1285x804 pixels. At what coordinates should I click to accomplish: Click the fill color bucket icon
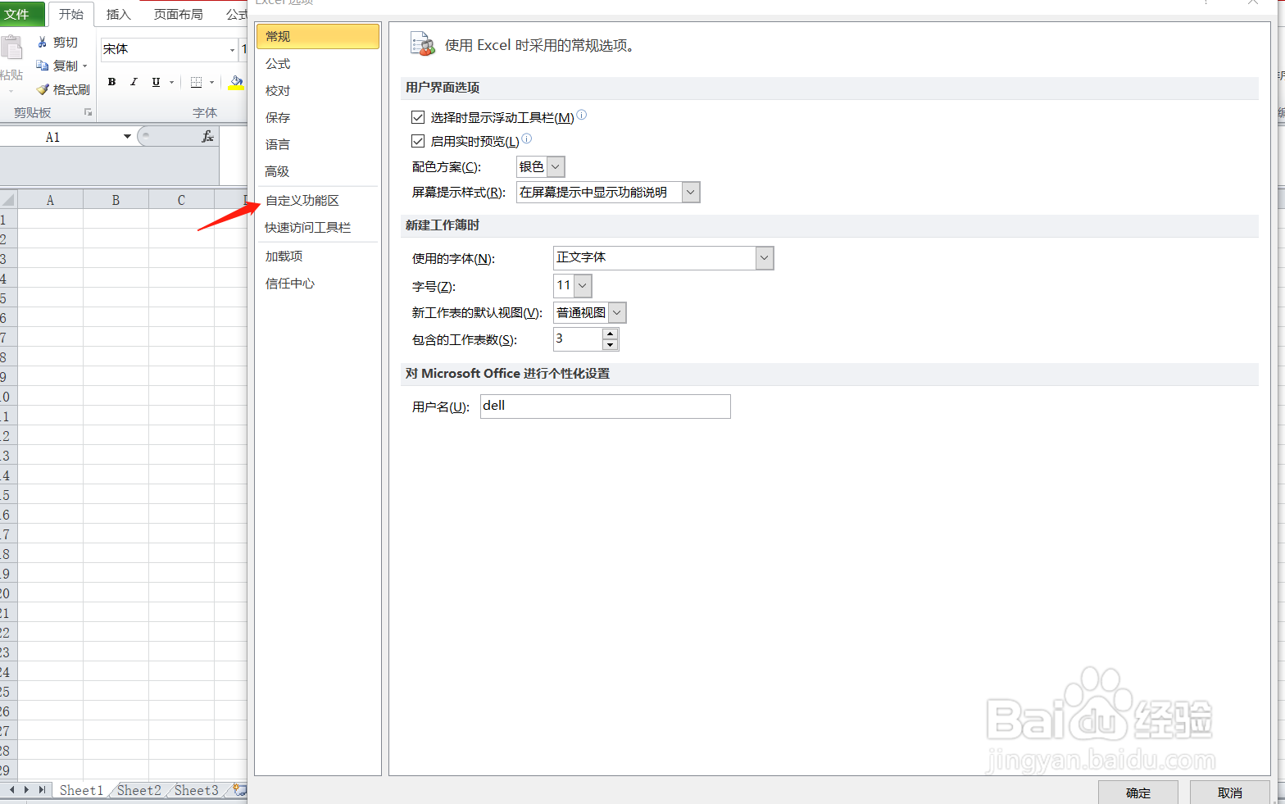coord(236,82)
